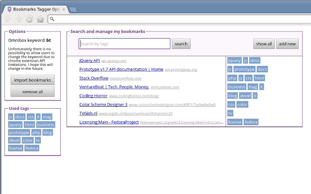The width and height of the screenshot is (311, 194).
Task: Open a new browser tab
Action: click(73, 9)
